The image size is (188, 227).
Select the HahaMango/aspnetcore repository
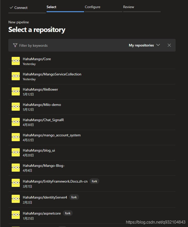(92, 215)
